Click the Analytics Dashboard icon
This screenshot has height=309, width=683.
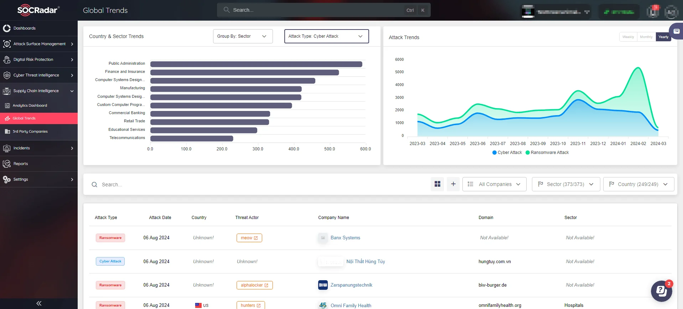point(7,106)
